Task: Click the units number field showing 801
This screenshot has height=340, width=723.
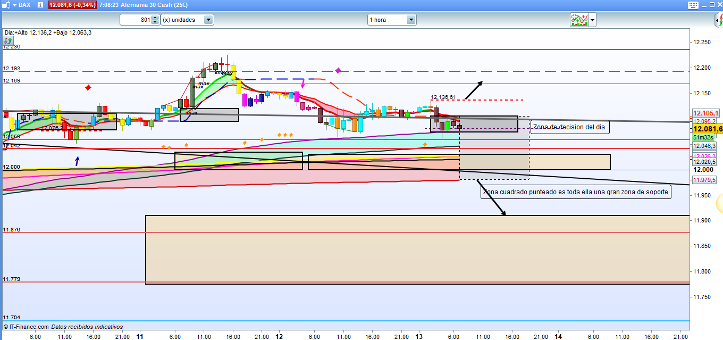Action: (x=136, y=20)
